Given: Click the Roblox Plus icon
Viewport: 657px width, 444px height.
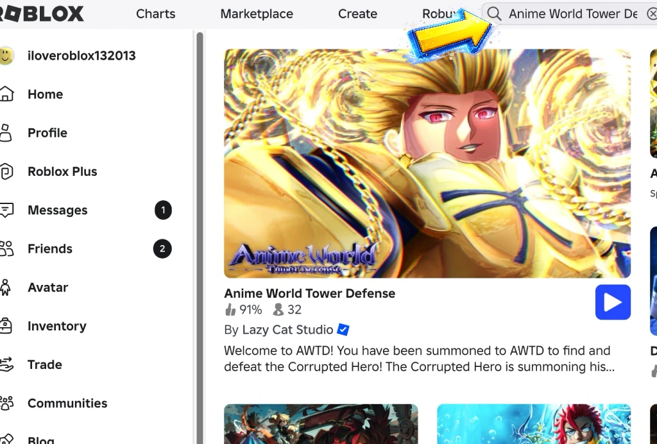Looking at the screenshot, I should point(6,171).
